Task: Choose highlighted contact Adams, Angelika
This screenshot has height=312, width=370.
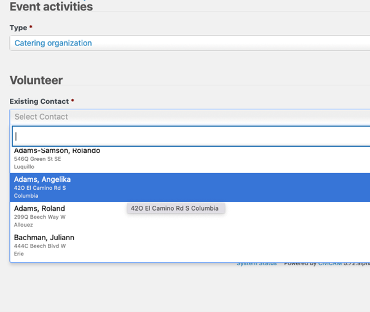Action: (42, 179)
